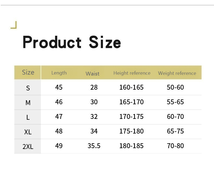This screenshot has width=214, height=169.
Task: Click the Weight reference column header
Action: click(x=177, y=73)
